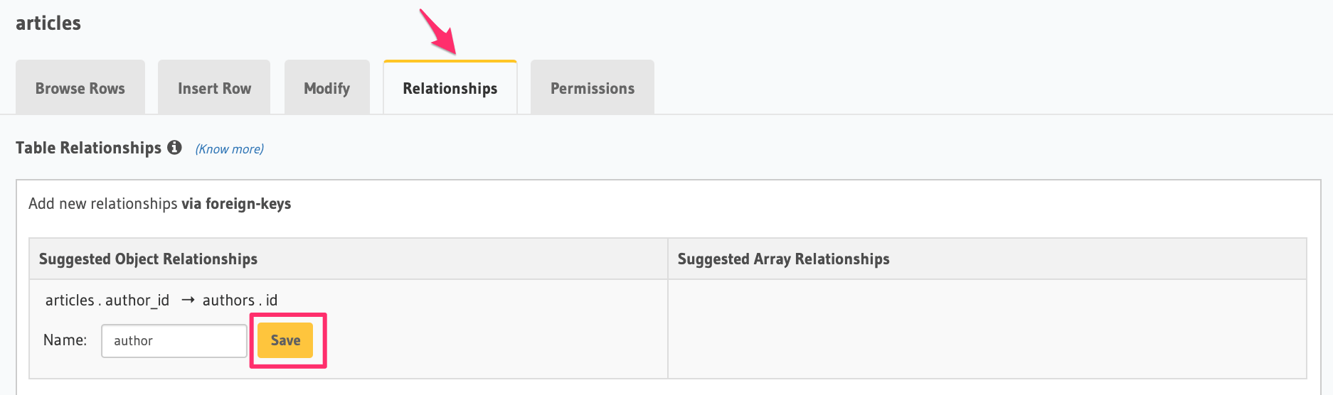Viewport: 1333px width, 395px height.
Task: Select the Relationships tab
Action: pos(450,88)
